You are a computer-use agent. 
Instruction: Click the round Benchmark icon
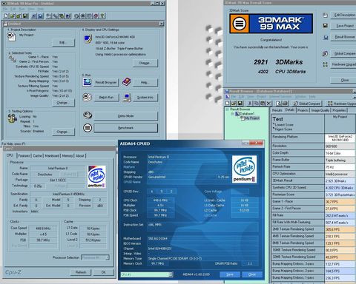pyautogui.click(x=88, y=128)
